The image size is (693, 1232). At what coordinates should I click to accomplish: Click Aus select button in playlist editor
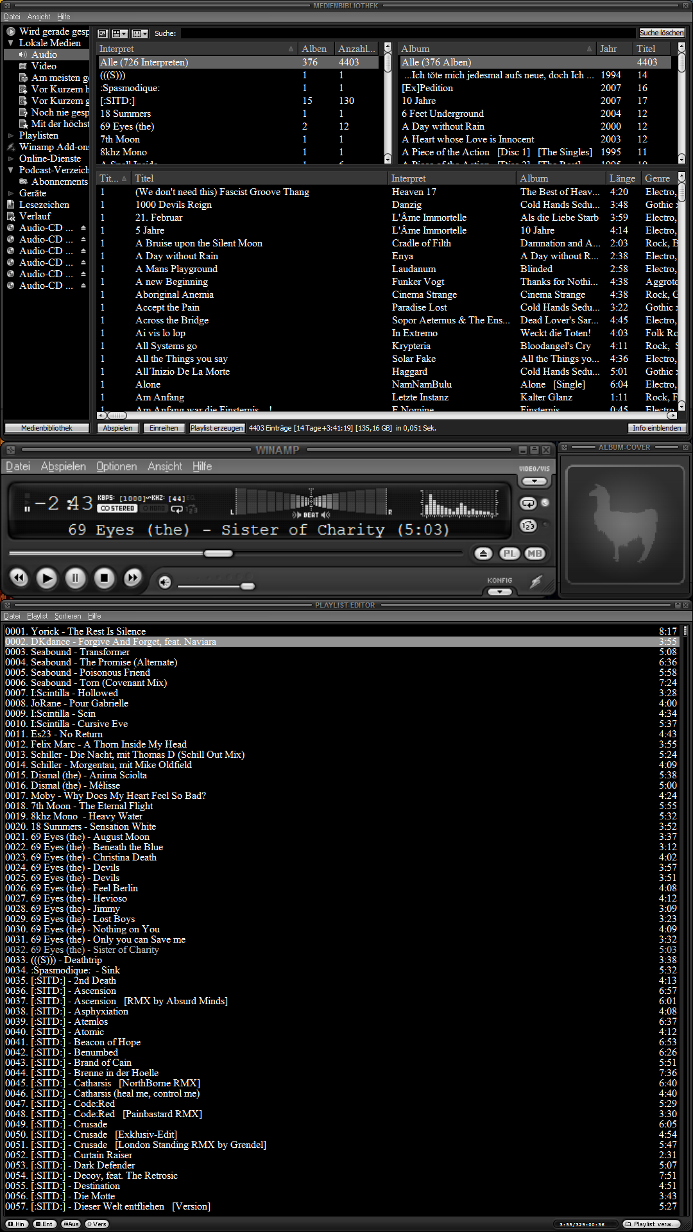[71, 1224]
